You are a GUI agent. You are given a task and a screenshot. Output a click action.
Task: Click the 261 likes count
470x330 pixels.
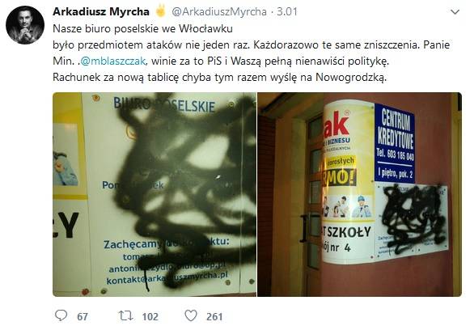[x=214, y=316]
